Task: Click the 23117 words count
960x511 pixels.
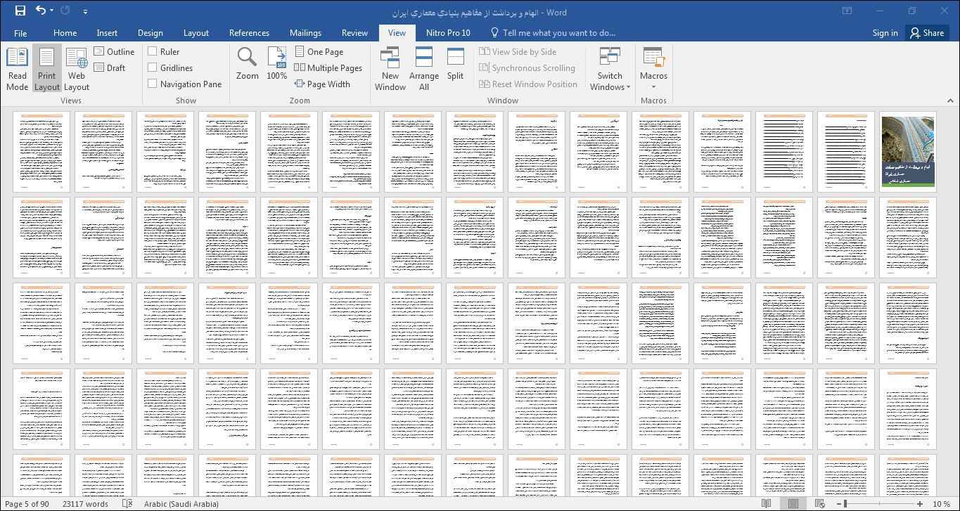Action: click(85, 504)
